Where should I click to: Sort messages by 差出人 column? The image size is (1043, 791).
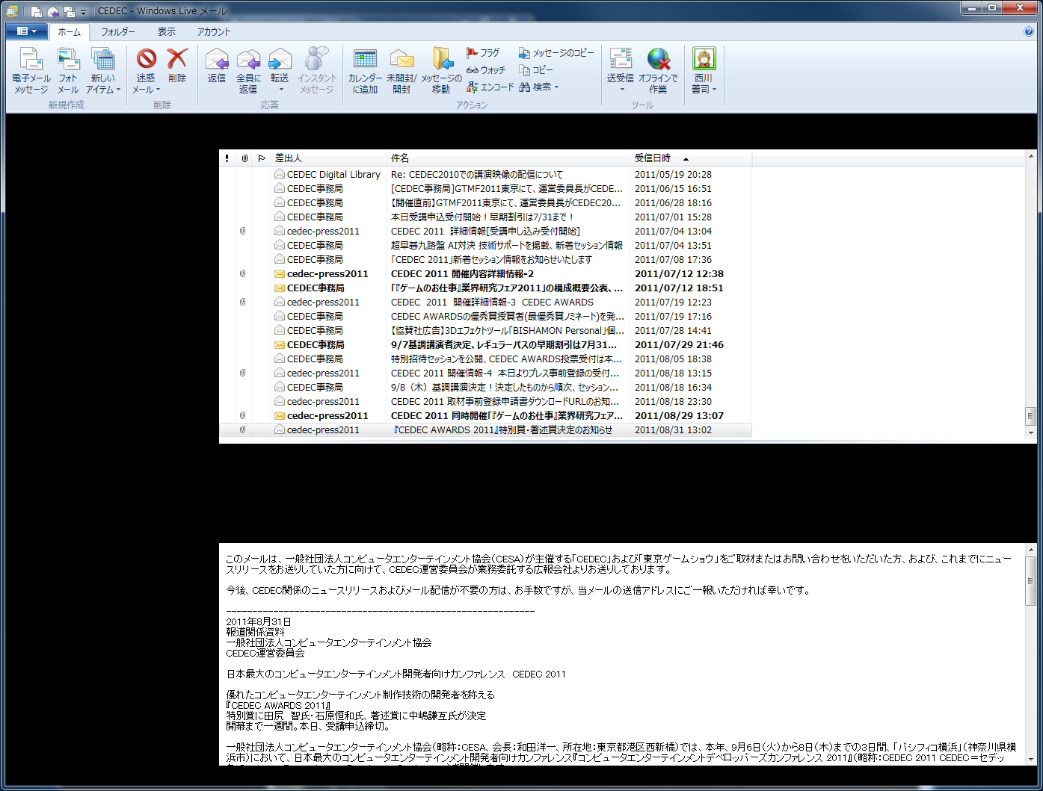(329, 158)
